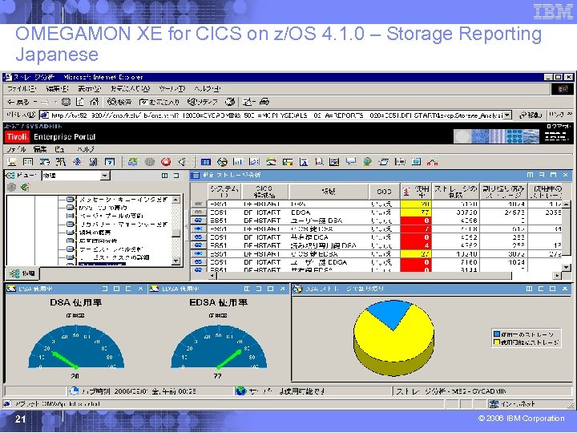
Task: Open the ファイル(F) Internet Explorer menu
Action: [22, 89]
